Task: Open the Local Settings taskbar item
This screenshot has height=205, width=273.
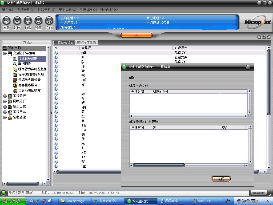Action: pyautogui.click(x=75, y=201)
